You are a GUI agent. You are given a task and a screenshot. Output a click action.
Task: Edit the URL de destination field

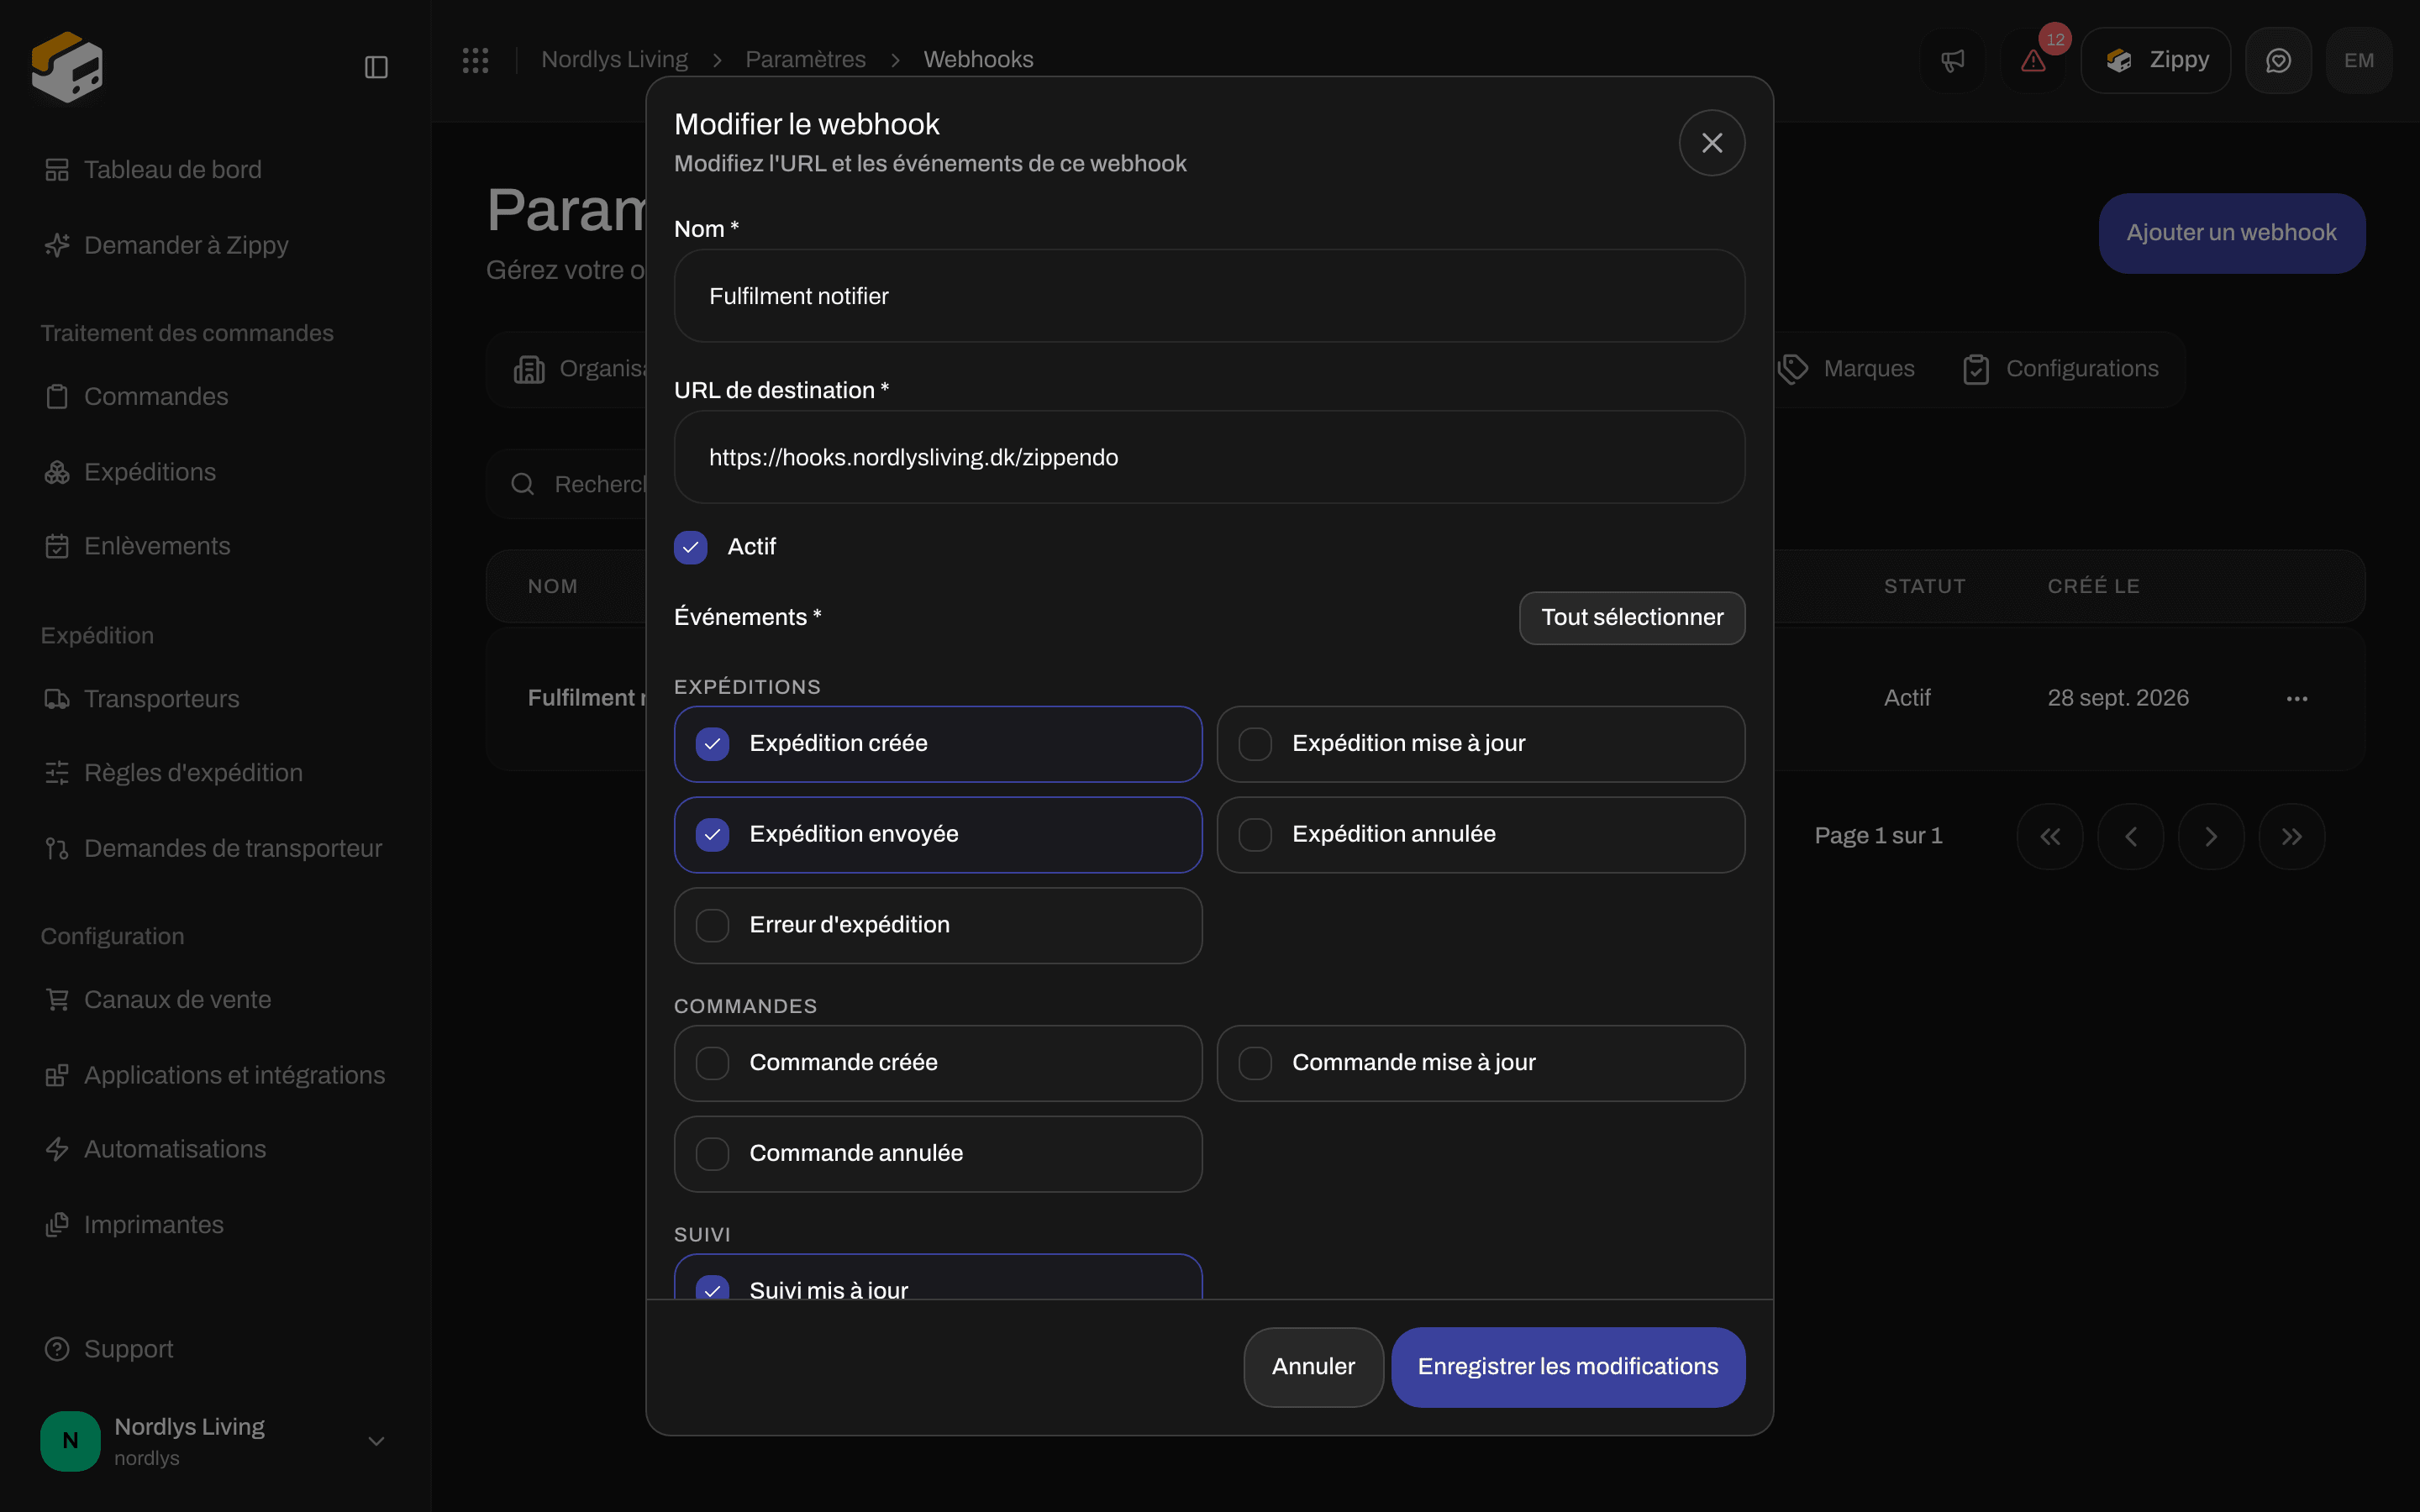[x=1209, y=457]
